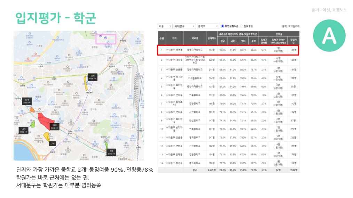Click the 순위 column header
This screenshot has height=198, width=353.
point(162,39)
